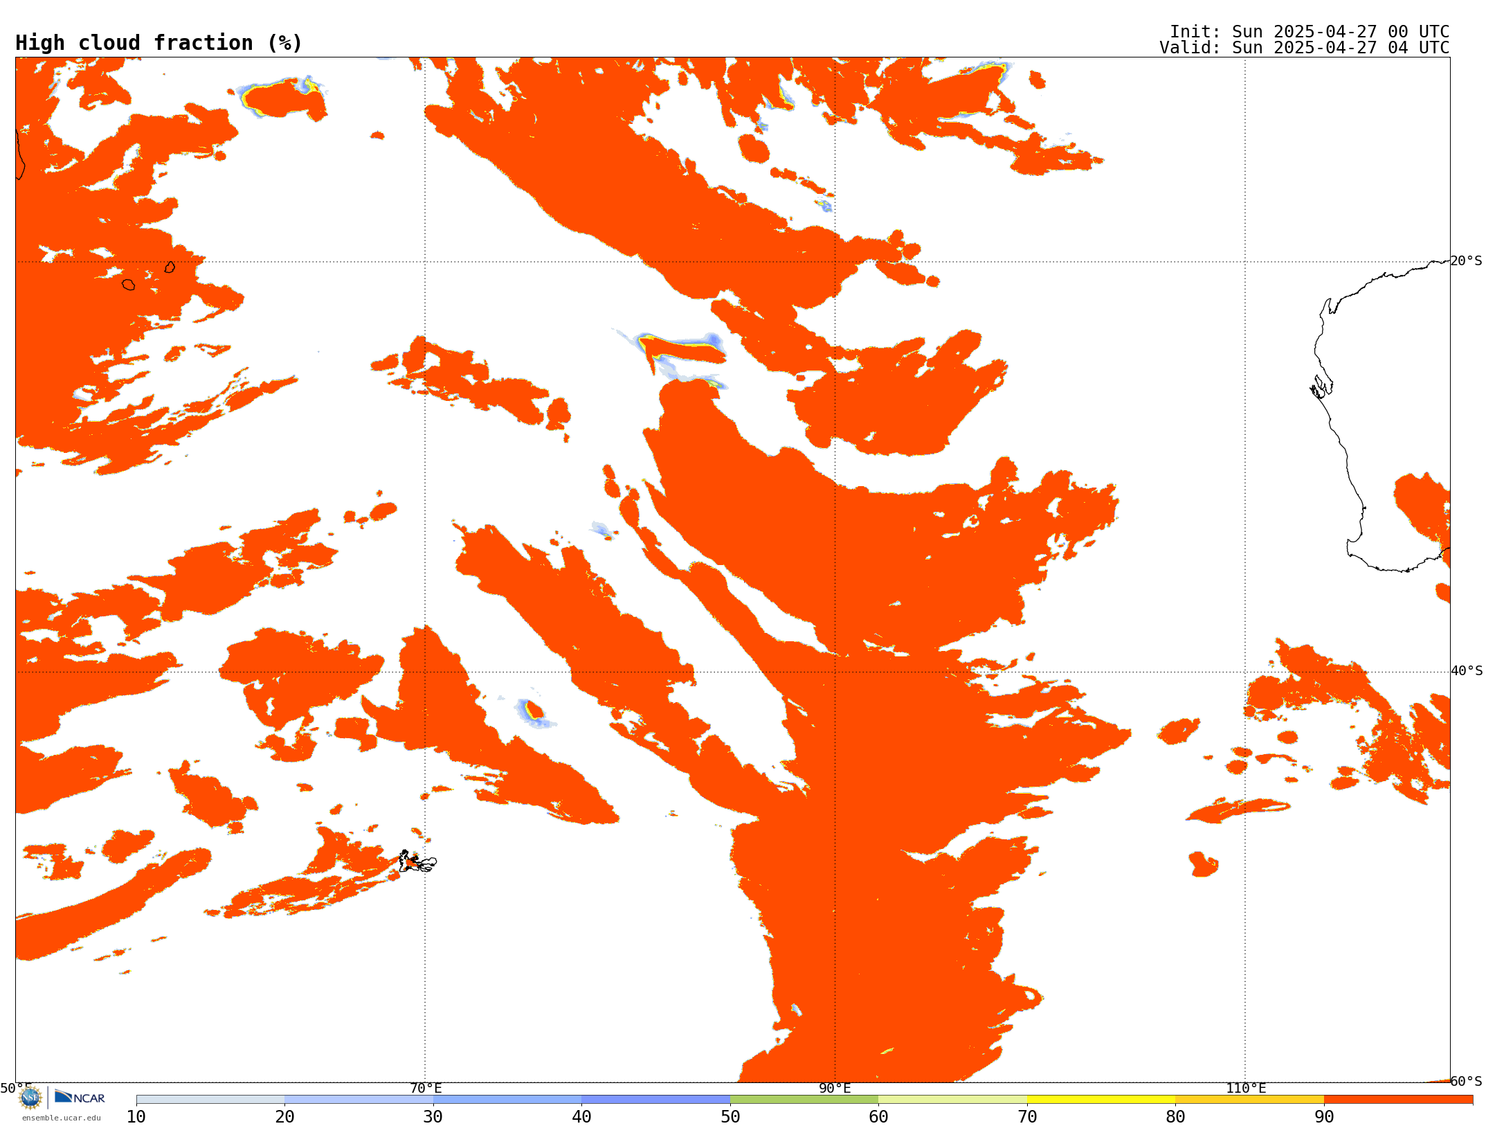The height and width of the screenshot is (1126, 1495).
Task: Click the Western Australia coastline outline
Action: click(x=1381, y=415)
